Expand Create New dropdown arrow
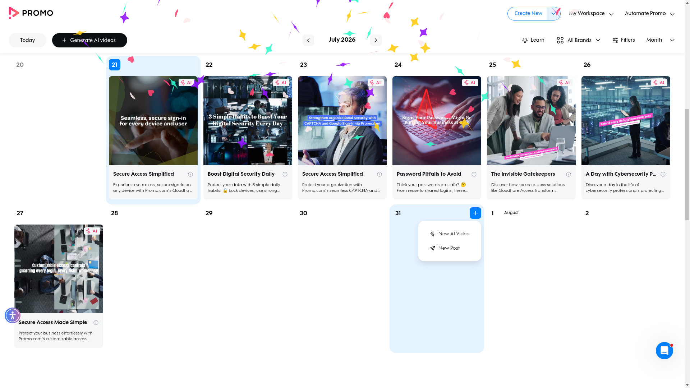Screen dimensions: 690x388 click(x=553, y=14)
